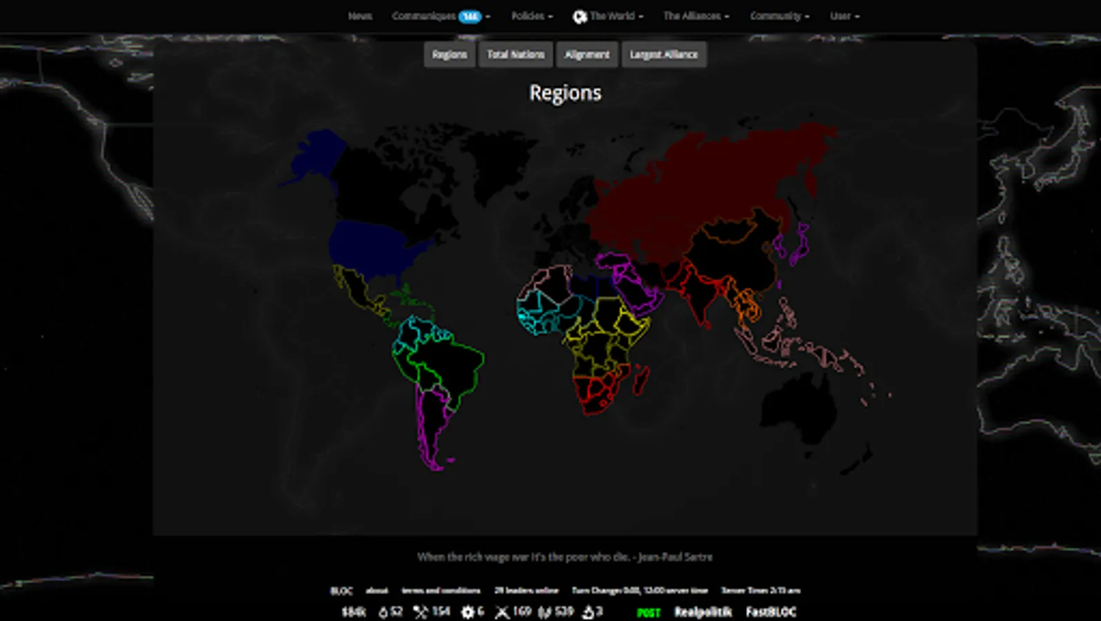Image resolution: width=1101 pixels, height=621 pixels.
Task: Click the Server Time display
Action: (x=760, y=591)
